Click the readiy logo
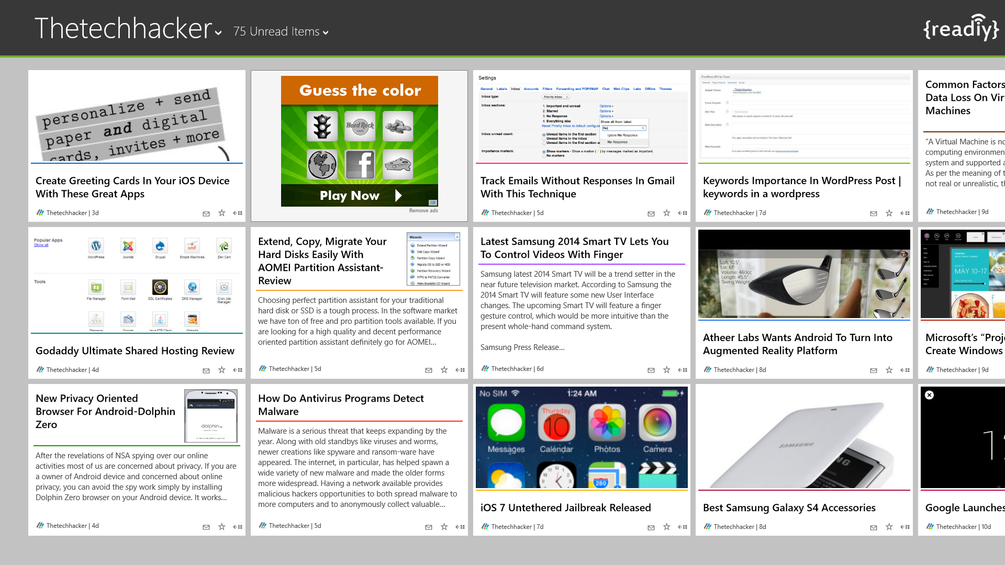Viewport: 1005px width, 565px height. click(961, 27)
